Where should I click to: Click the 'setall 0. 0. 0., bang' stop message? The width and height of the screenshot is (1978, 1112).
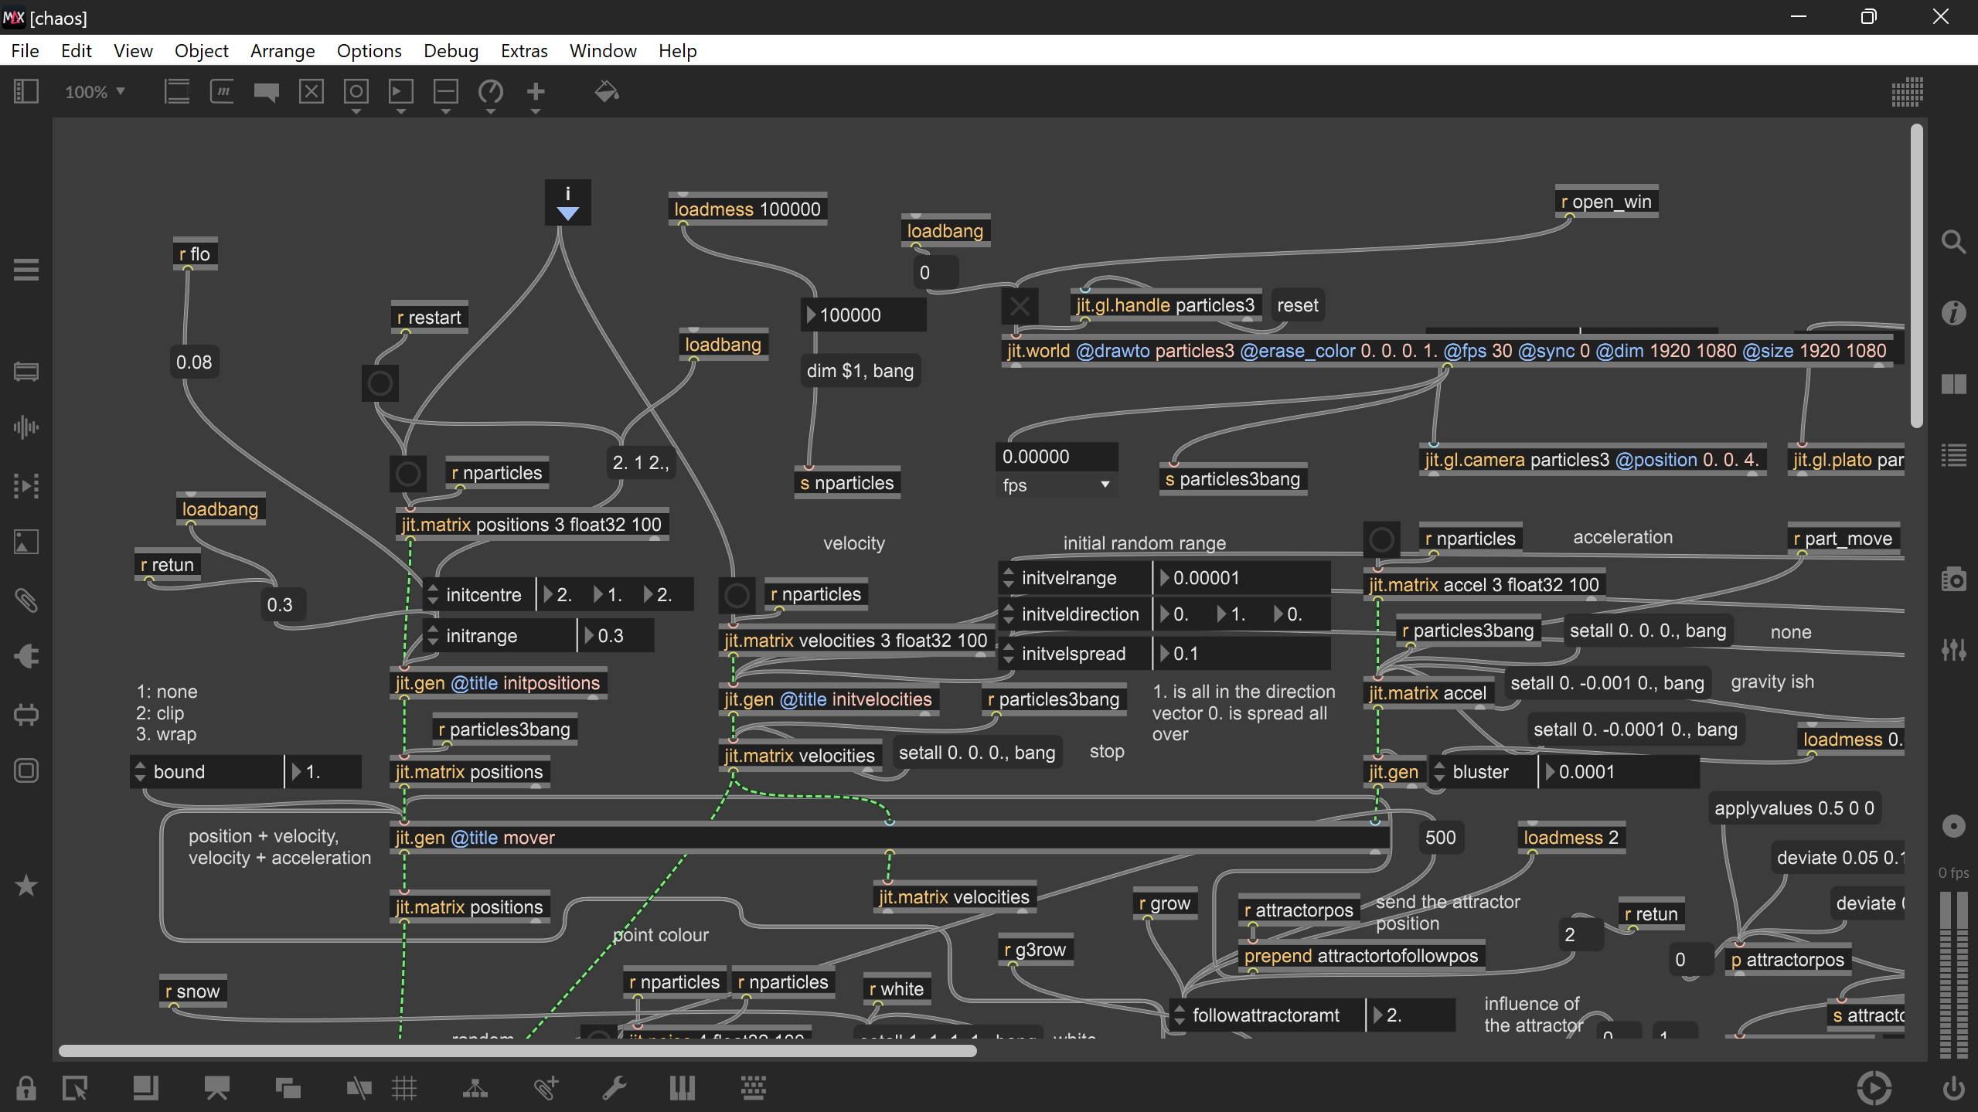(976, 753)
